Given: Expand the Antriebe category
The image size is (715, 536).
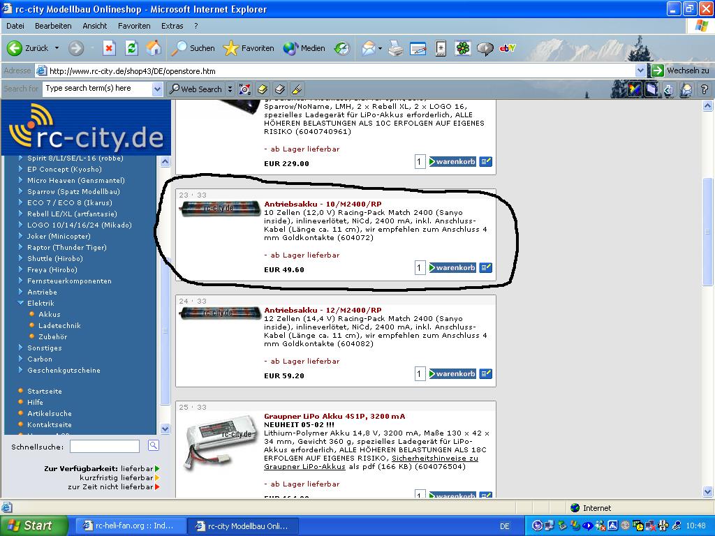Looking at the screenshot, I should [x=20, y=292].
